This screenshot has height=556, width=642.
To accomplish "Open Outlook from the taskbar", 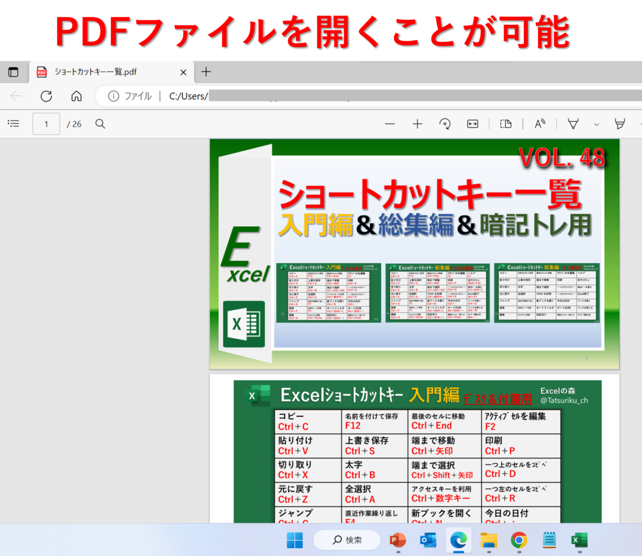I will [428, 540].
